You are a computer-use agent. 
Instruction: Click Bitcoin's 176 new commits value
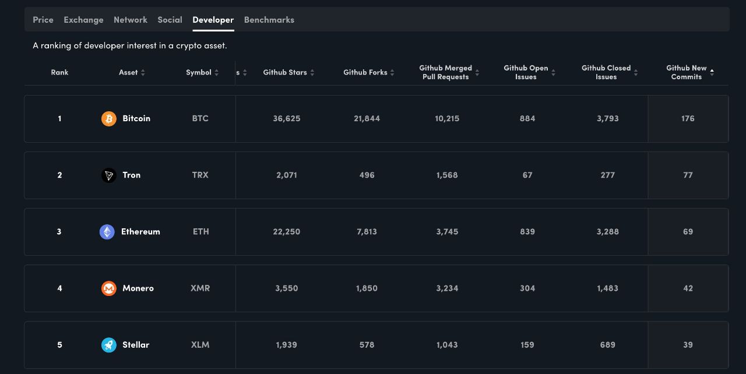688,118
